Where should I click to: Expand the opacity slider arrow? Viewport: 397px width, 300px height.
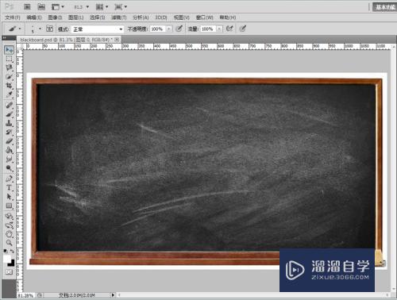(169, 29)
